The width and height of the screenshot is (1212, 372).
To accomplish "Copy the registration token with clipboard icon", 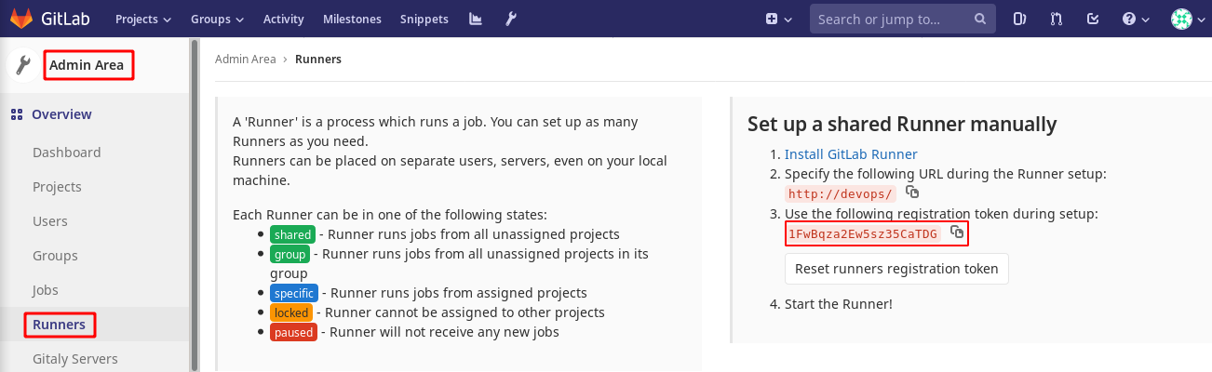I will tap(956, 232).
